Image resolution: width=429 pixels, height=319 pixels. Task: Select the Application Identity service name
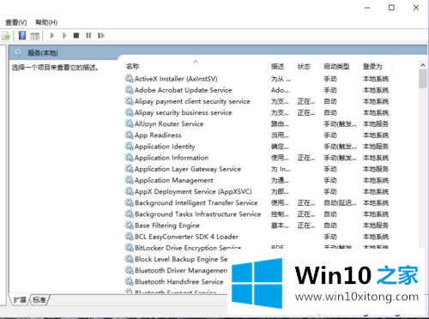[165, 147]
